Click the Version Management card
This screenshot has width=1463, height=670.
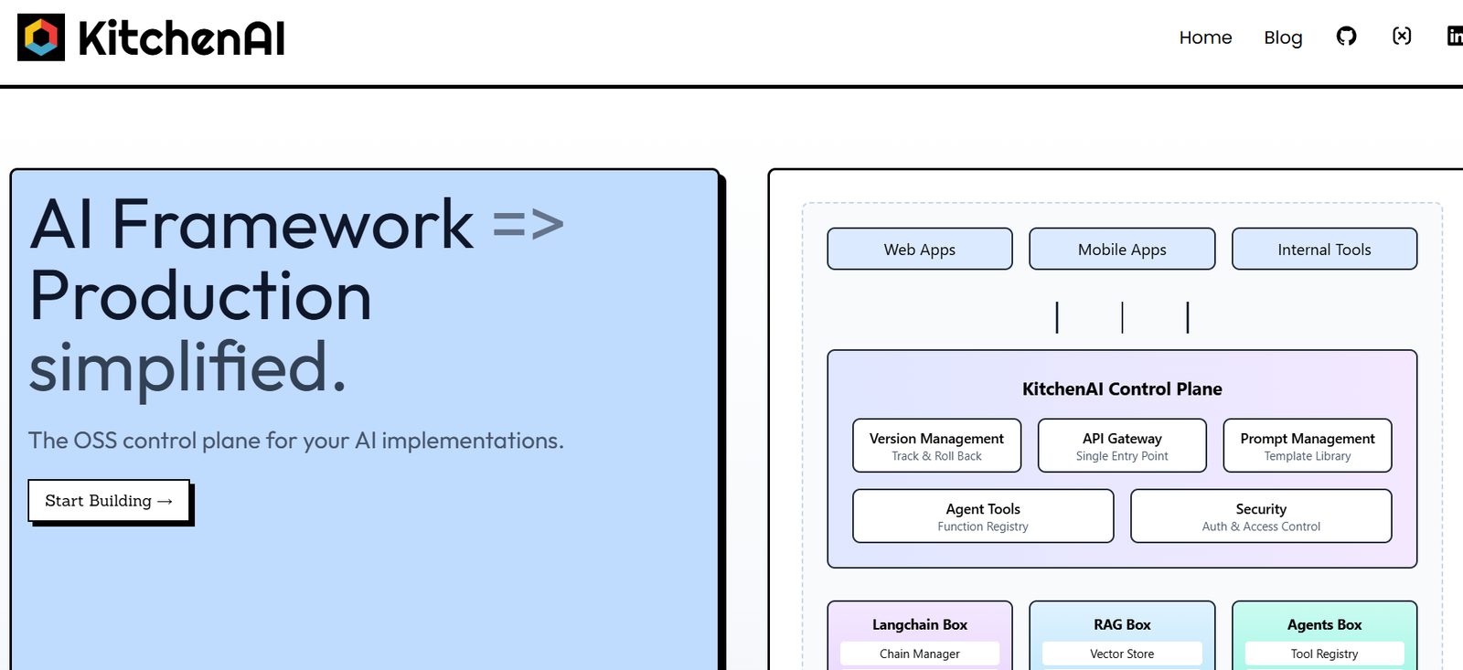936,446
